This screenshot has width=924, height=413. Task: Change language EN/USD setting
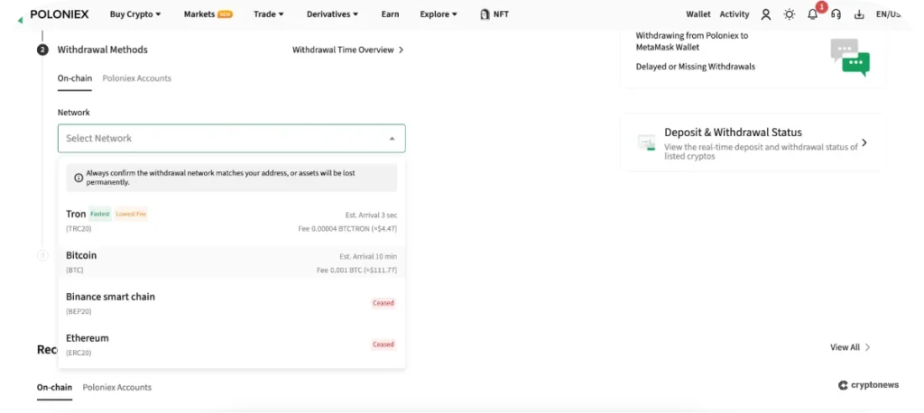click(x=889, y=14)
